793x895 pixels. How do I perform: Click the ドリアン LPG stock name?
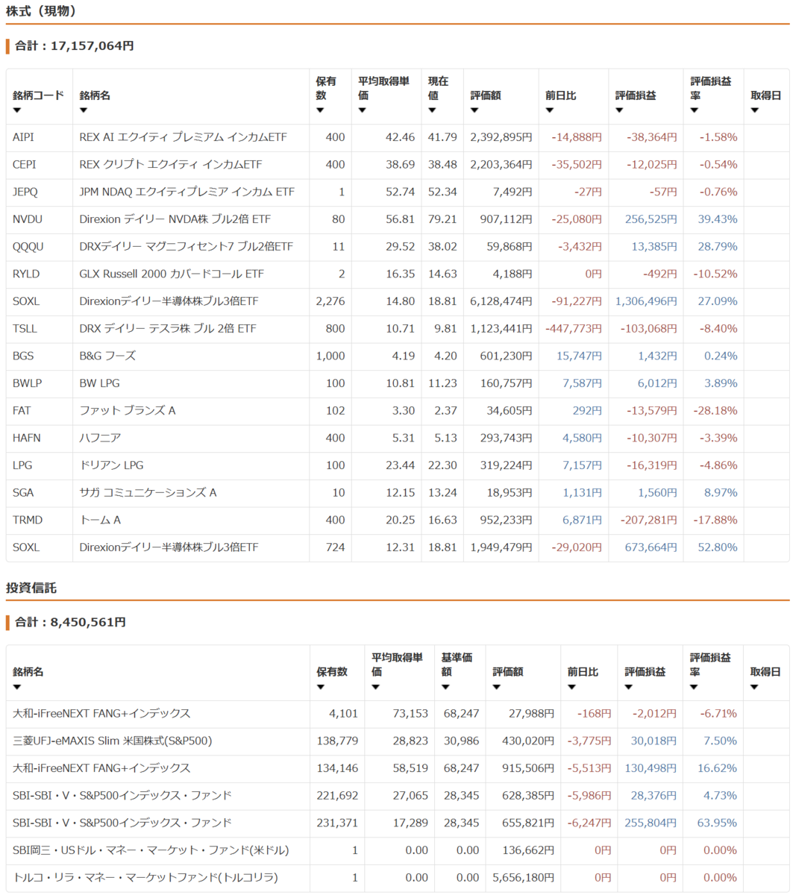click(x=111, y=465)
